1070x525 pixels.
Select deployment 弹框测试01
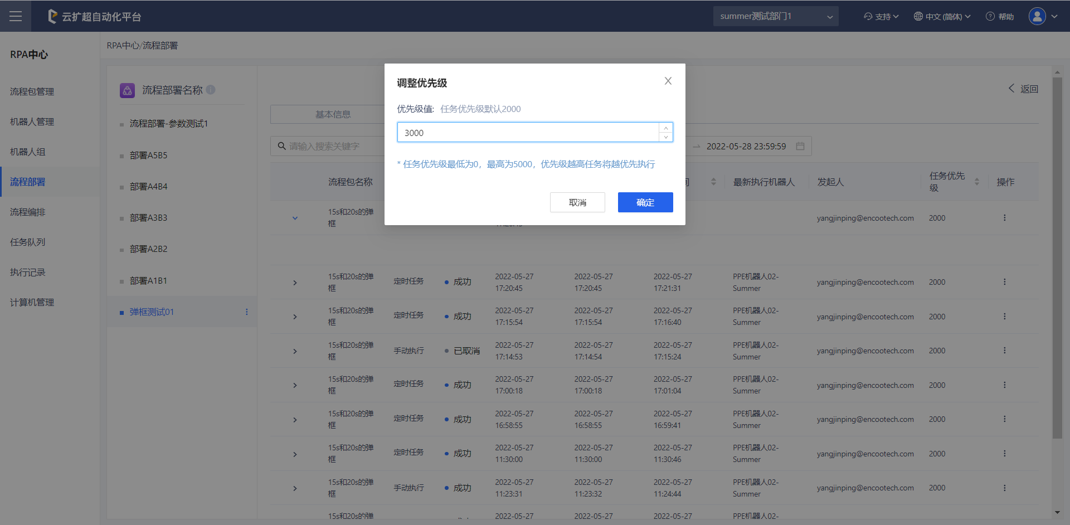pyautogui.click(x=152, y=312)
